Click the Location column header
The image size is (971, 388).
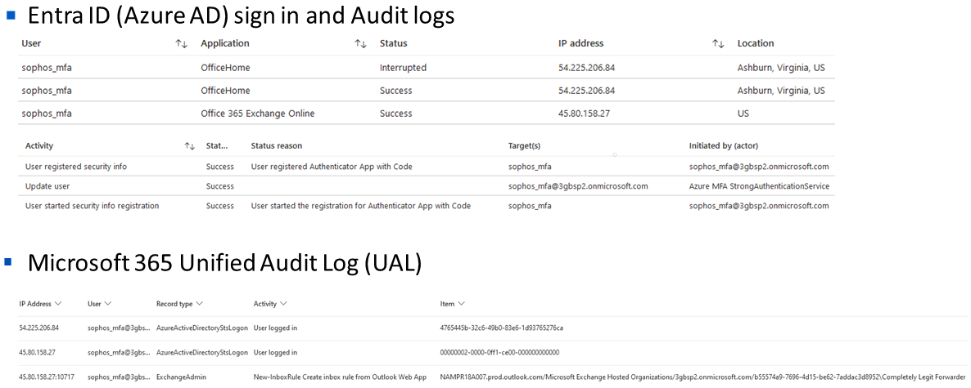[756, 43]
